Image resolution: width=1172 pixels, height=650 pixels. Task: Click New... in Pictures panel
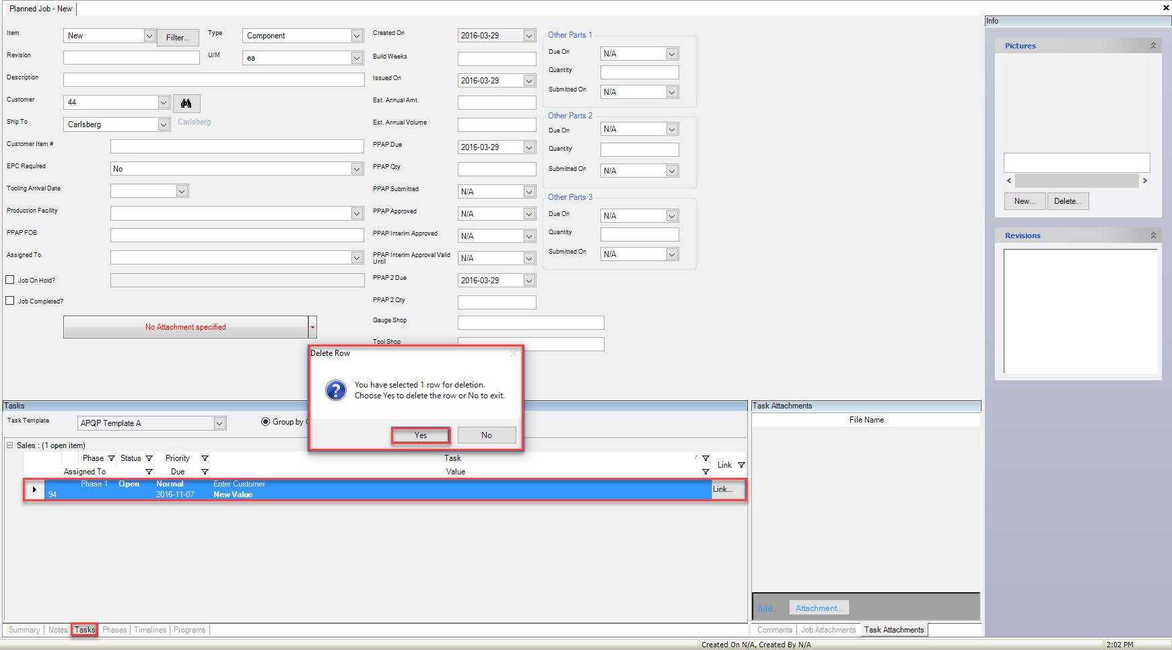coord(1025,201)
